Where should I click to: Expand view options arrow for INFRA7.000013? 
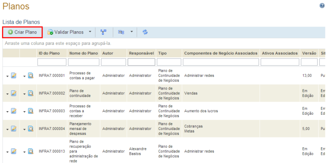[24, 152]
